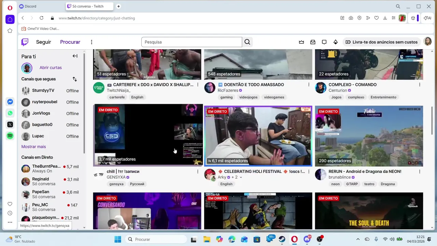
Task: Click Mostrar mais under followed channels
Action: (x=33, y=147)
